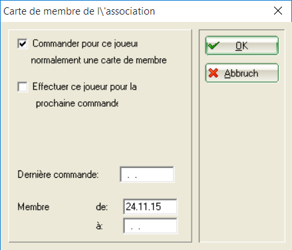Enable the Effectuer ce joueur checkbox
This screenshot has width=292, height=250.
pyautogui.click(x=23, y=86)
